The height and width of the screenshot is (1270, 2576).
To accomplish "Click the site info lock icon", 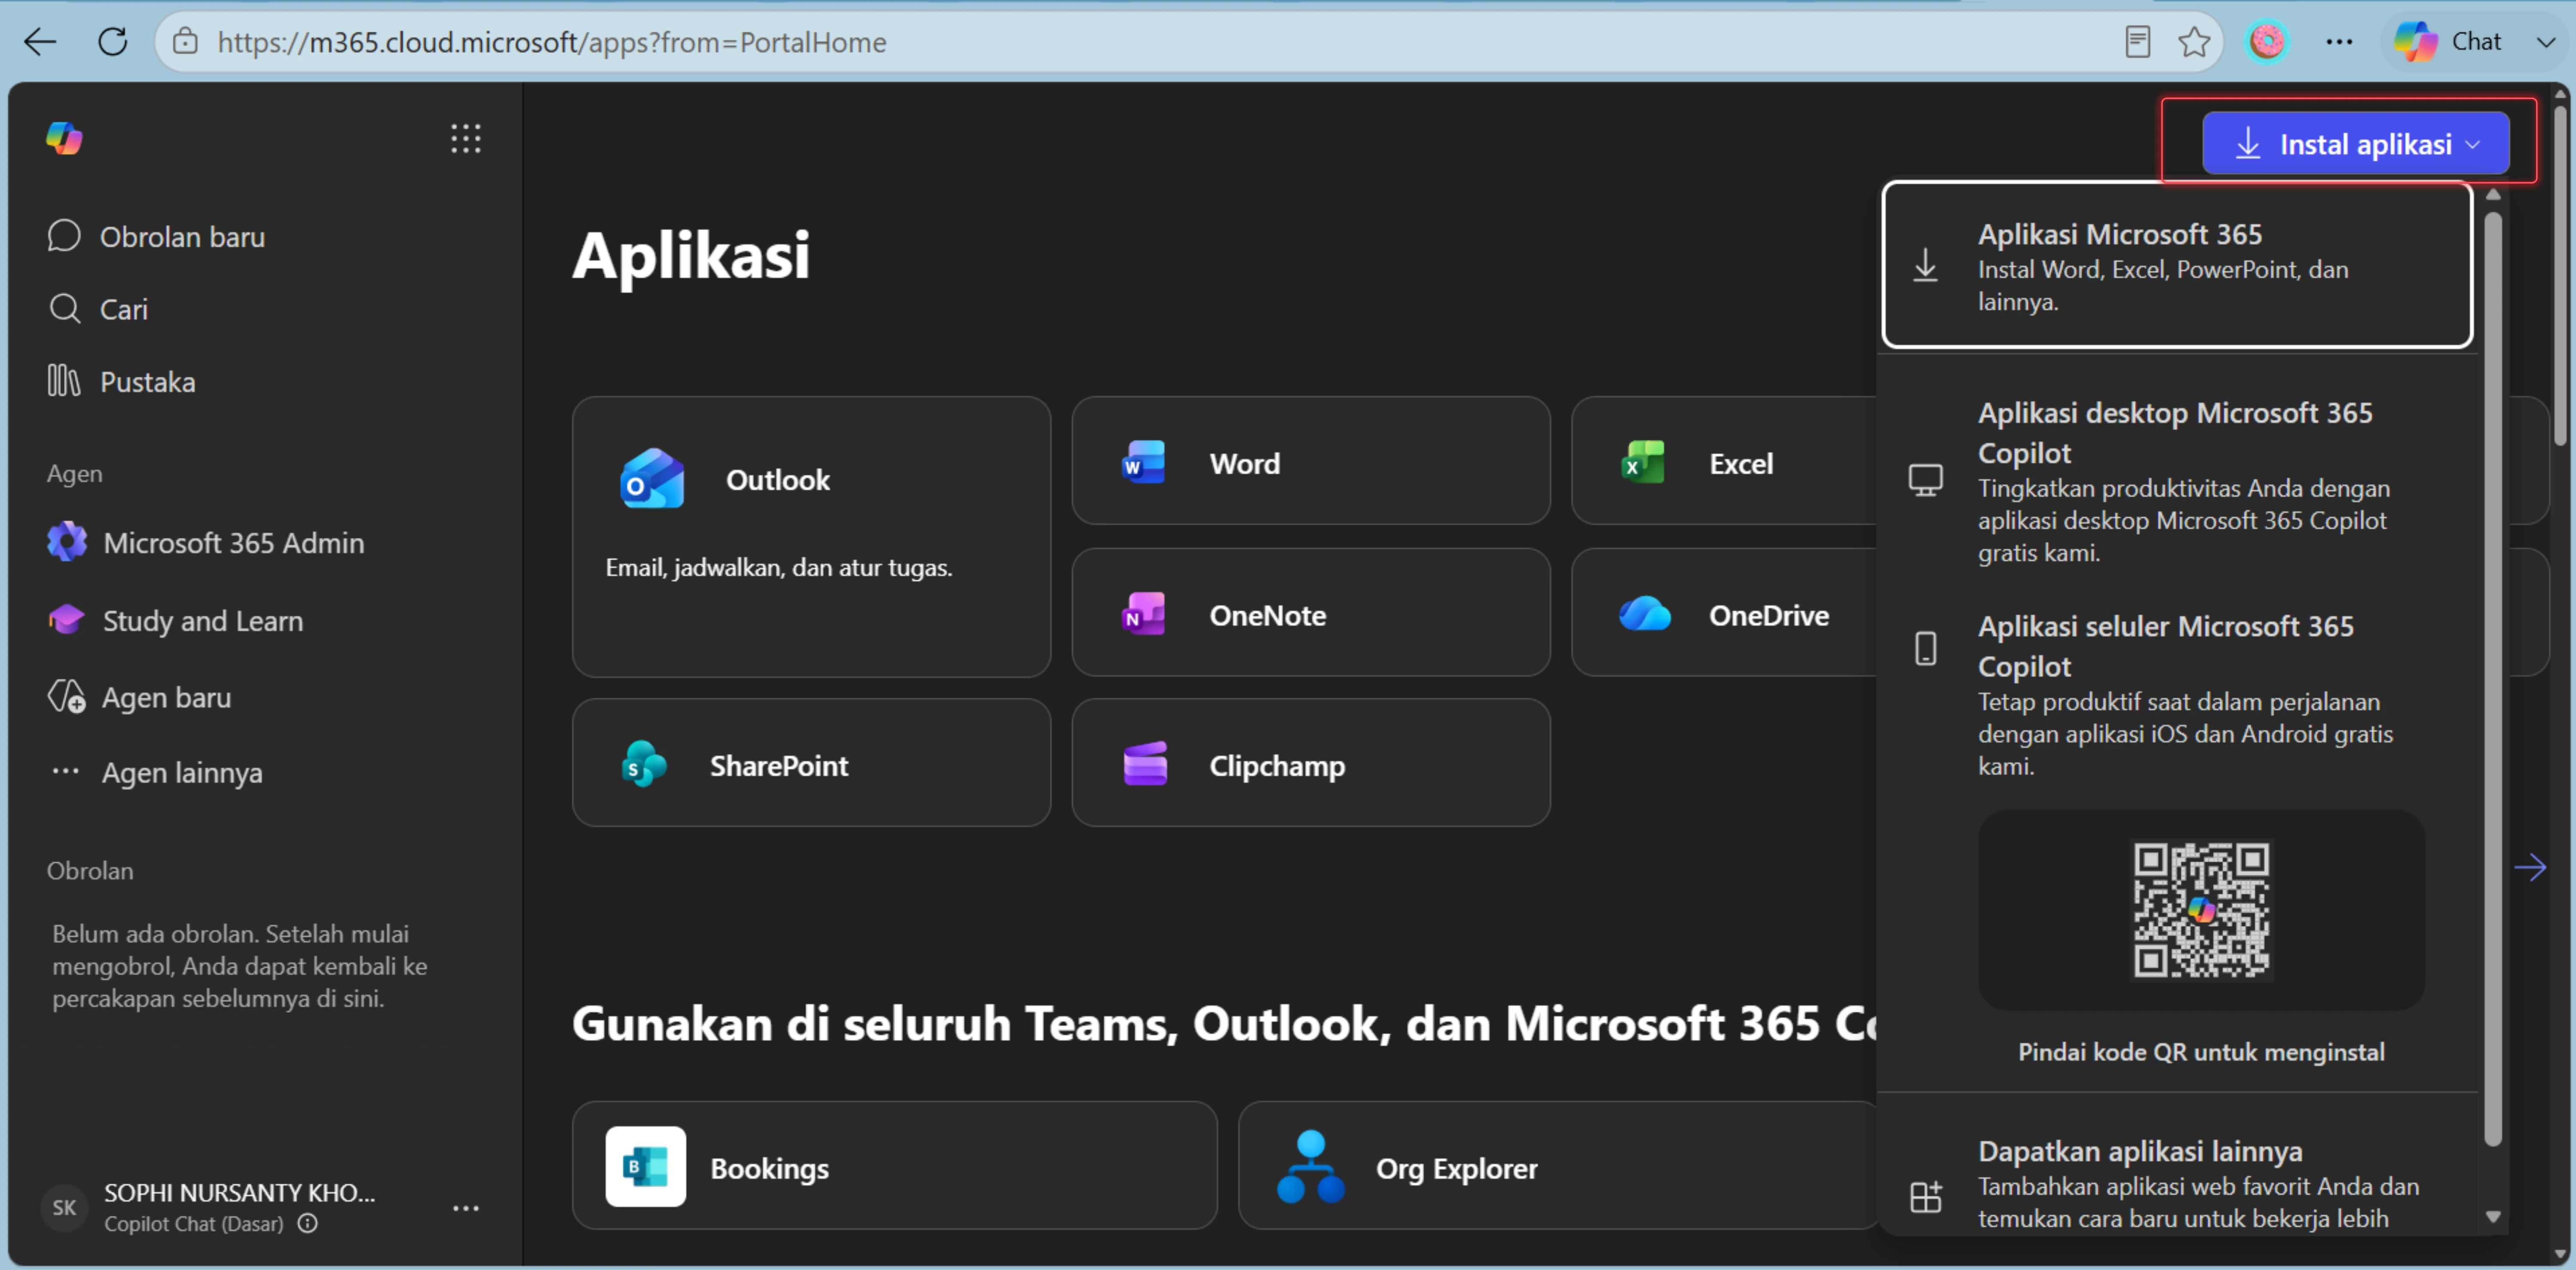I will click(185, 42).
